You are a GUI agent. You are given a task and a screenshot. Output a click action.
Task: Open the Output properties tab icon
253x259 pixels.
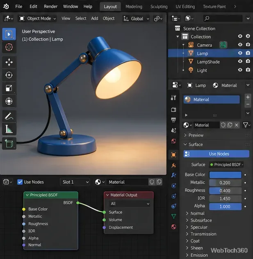pyautogui.click(x=173, y=120)
